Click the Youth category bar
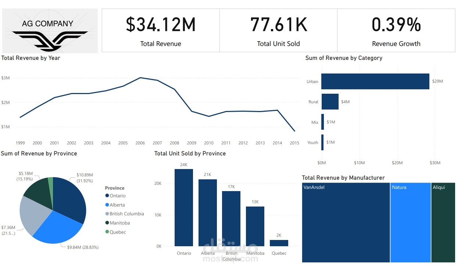This screenshot has width=461, height=269. 323,142
